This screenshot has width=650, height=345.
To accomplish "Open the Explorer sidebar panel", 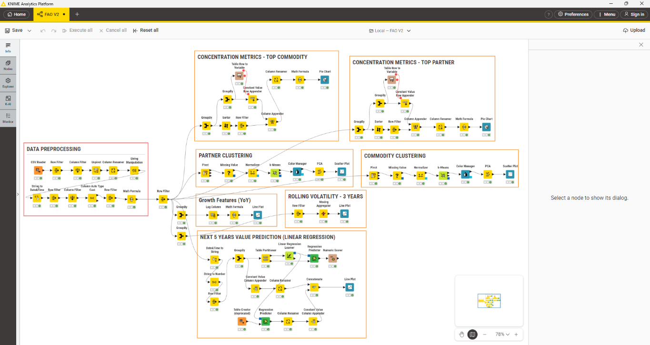I will (8, 83).
